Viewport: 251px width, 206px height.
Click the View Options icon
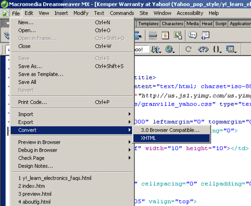coord(231,49)
